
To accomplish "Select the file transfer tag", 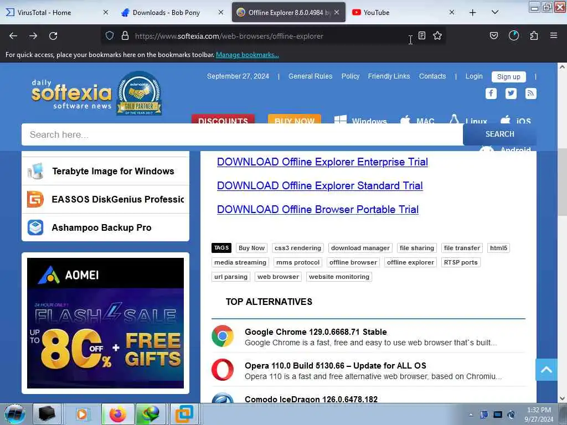I will point(462,248).
